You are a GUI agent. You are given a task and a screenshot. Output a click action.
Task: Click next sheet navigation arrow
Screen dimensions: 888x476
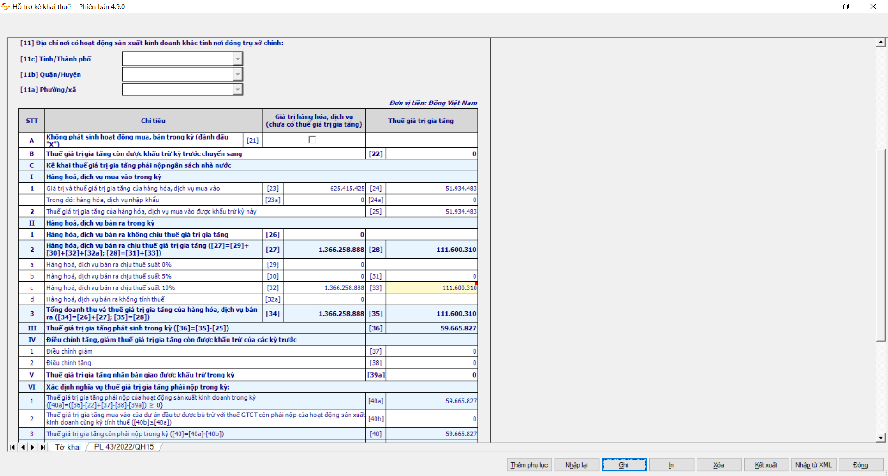coord(32,447)
